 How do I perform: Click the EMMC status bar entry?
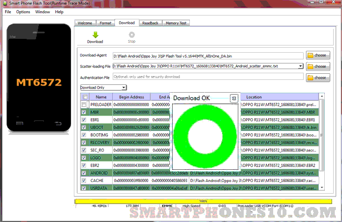coord(167,206)
